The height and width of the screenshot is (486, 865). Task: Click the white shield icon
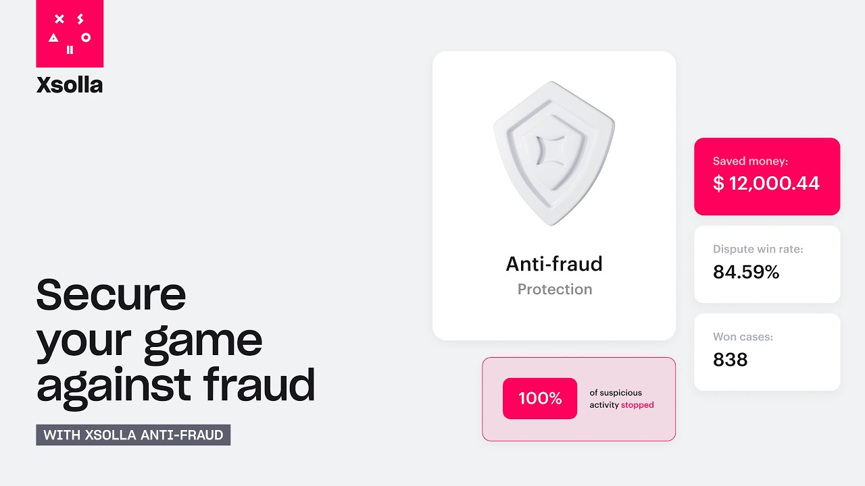pyautogui.click(x=554, y=154)
